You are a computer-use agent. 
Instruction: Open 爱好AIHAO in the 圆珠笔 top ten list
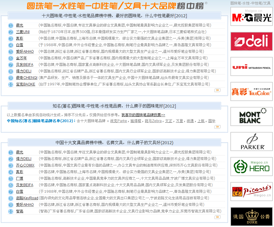click(x=25, y=52)
